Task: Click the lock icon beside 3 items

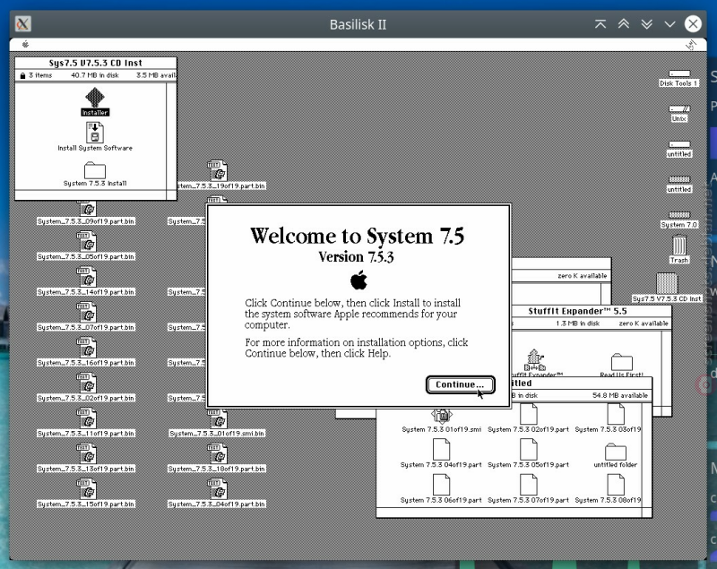Action: click(x=22, y=75)
